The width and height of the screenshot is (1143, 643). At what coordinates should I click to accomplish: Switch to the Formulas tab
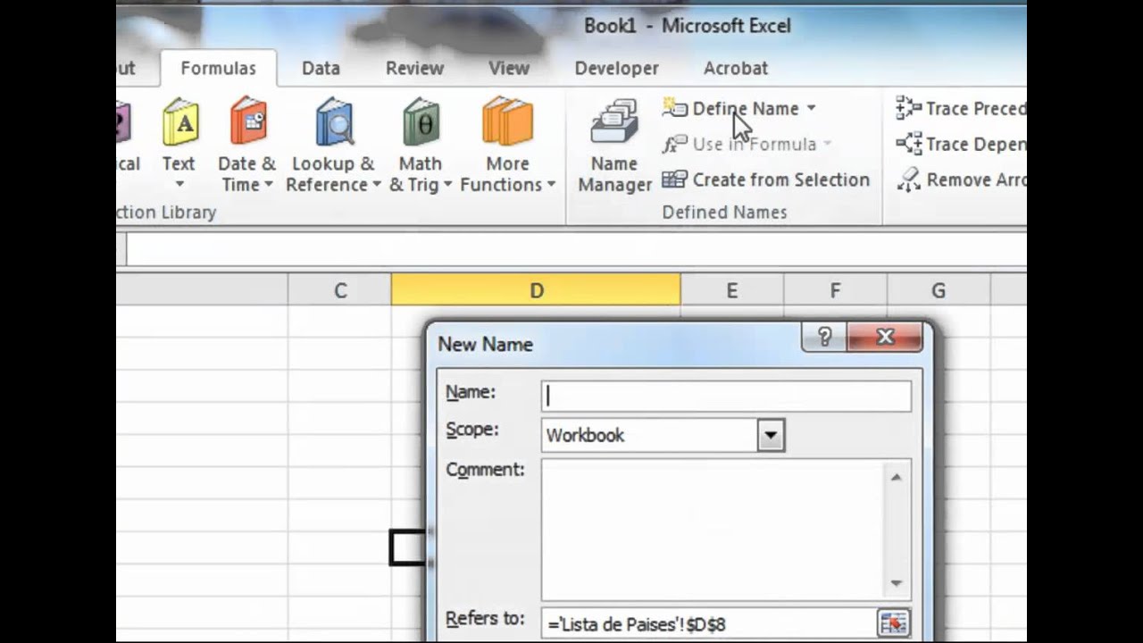[x=218, y=68]
